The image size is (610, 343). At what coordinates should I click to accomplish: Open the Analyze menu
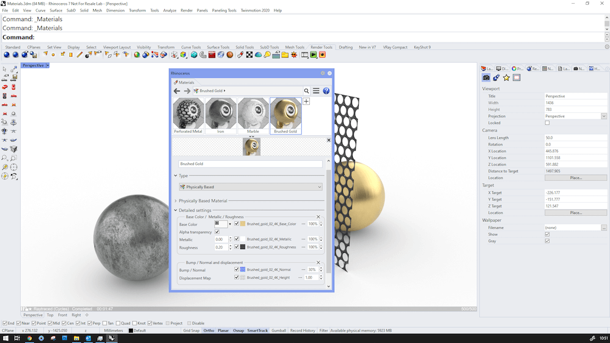coord(170,10)
